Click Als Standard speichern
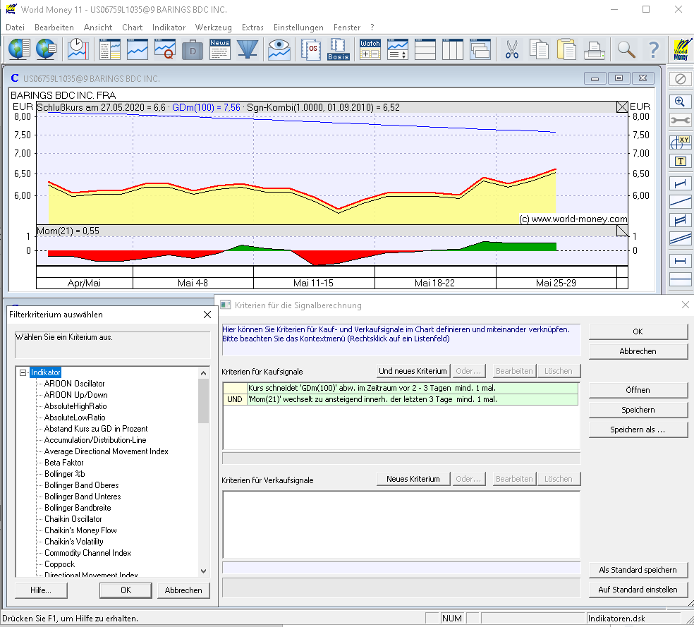The image size is (694, 627). pos(638,570)
